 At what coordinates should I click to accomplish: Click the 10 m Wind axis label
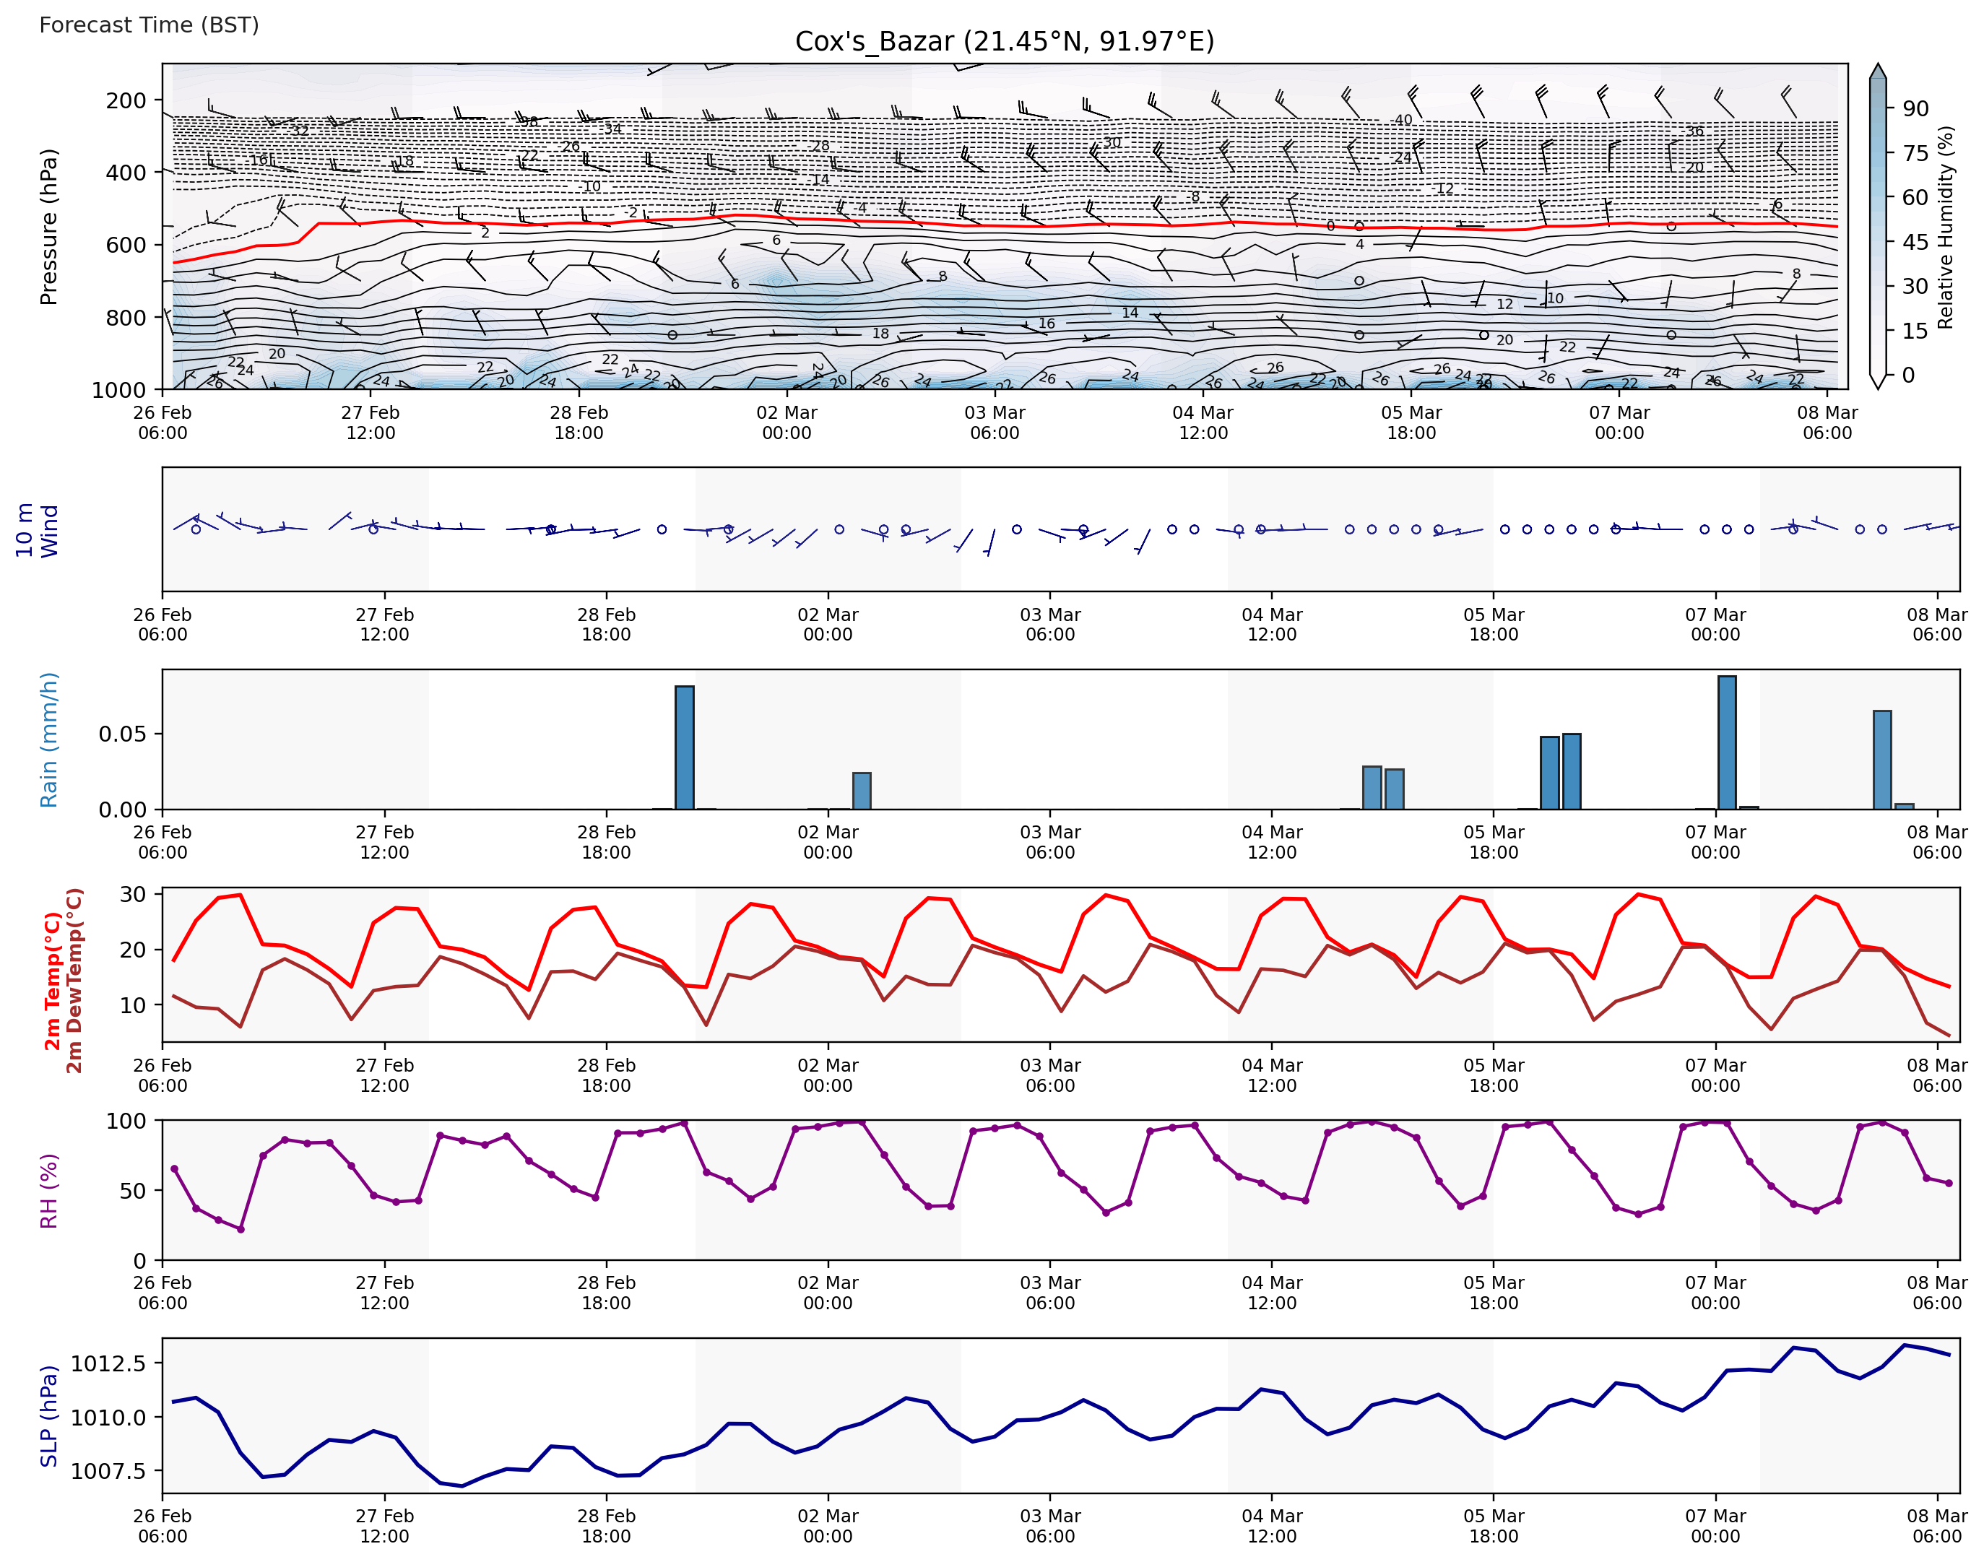coord(37,531)
